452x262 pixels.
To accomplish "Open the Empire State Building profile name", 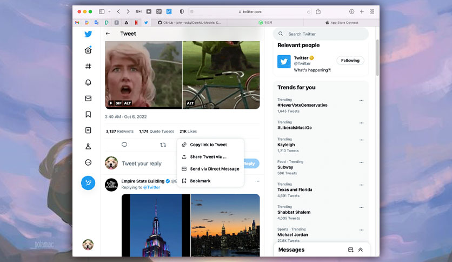I will 143,181.
